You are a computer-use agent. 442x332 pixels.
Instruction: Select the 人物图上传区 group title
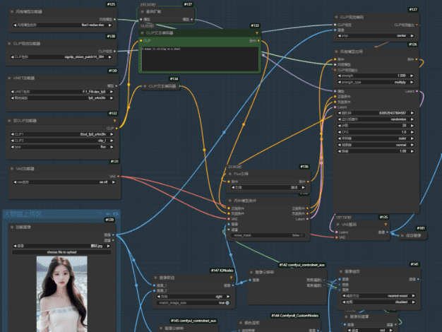pyautogui.click(x=23, y=214)
